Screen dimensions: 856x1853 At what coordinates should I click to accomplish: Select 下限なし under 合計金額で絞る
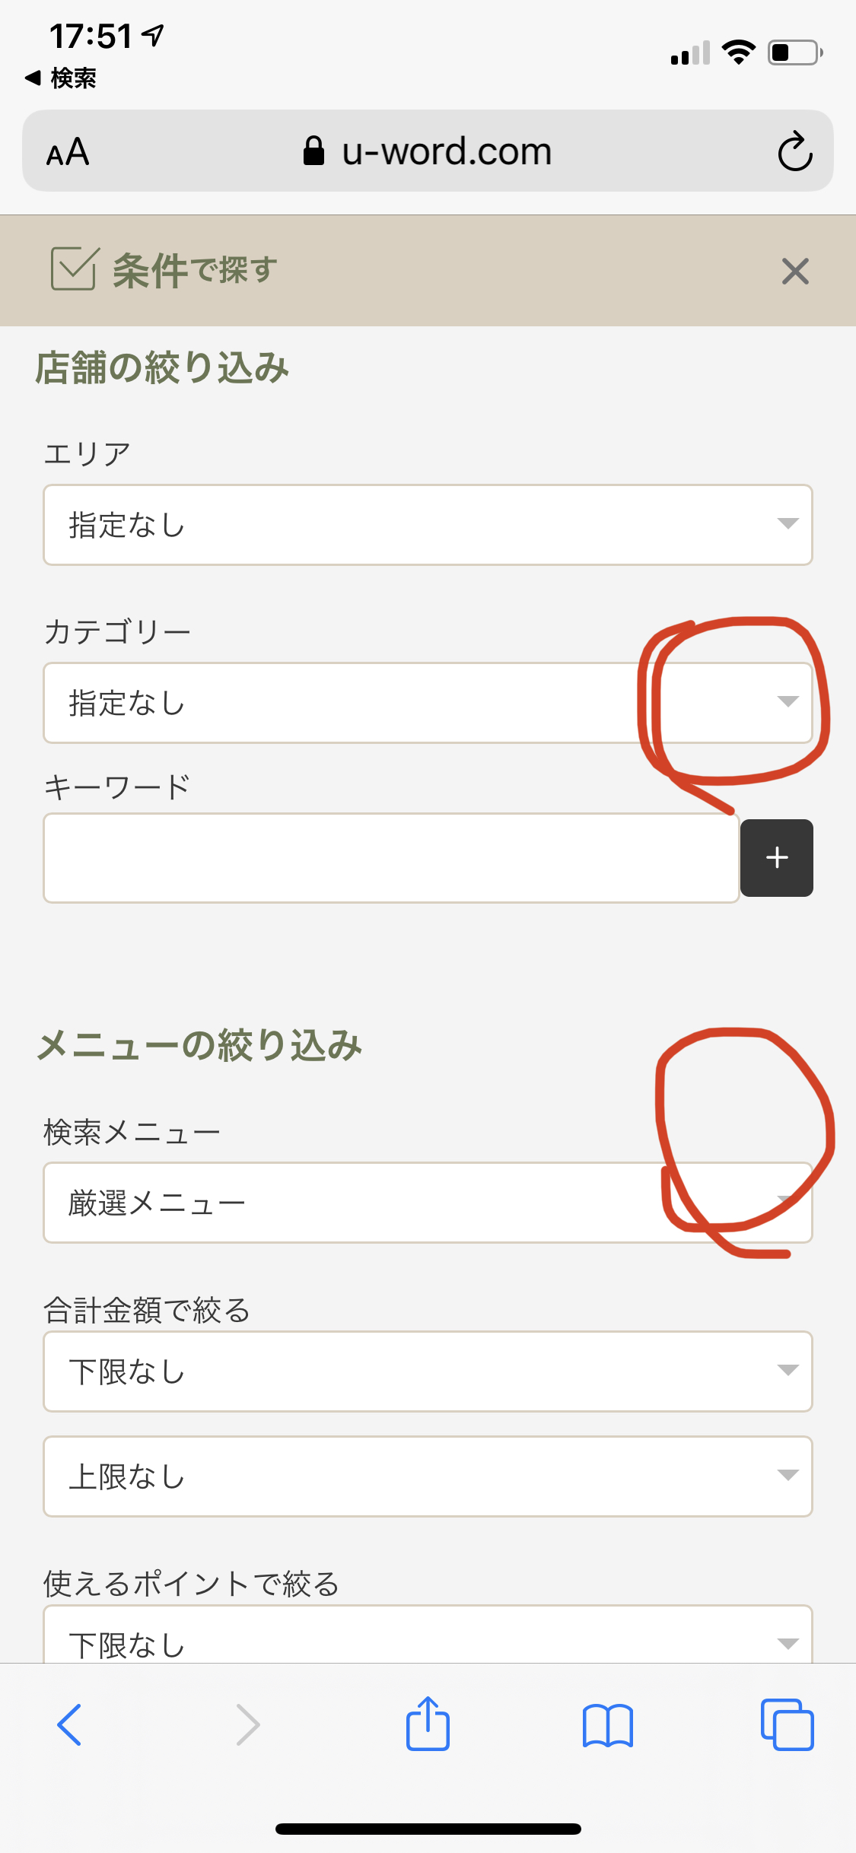(x=428, y=1371)
